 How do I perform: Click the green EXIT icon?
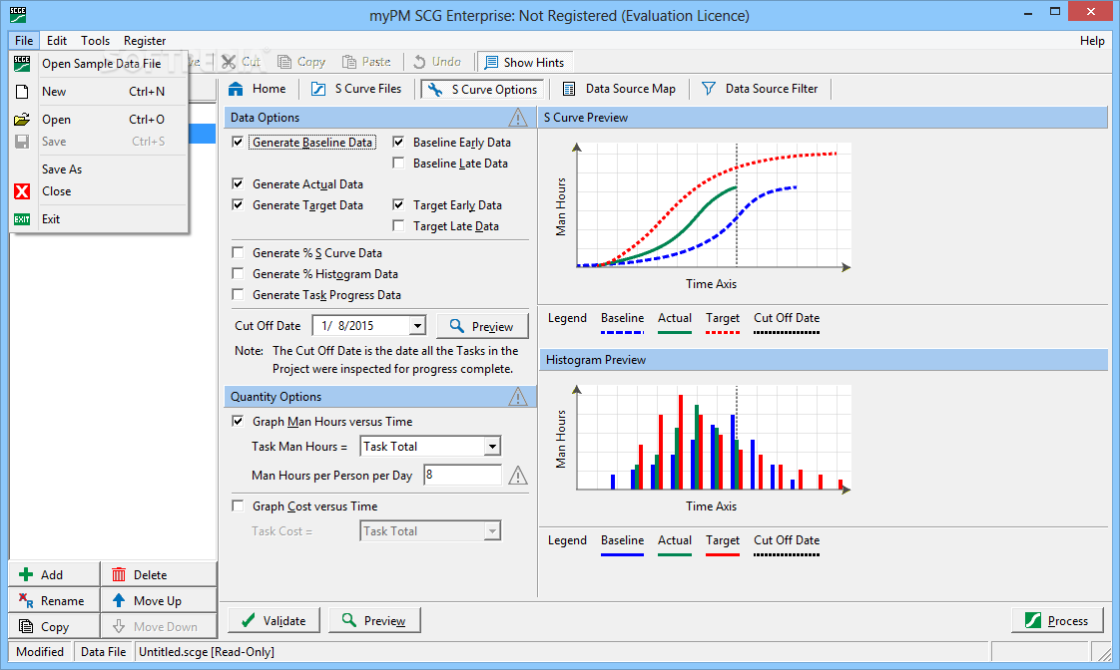tap(22, 219)
